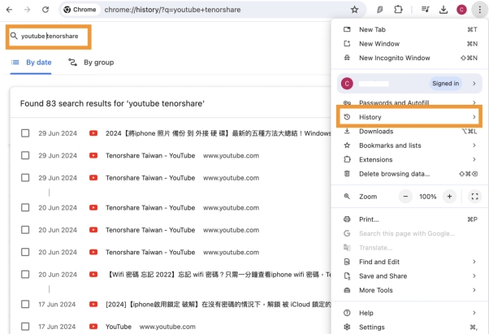489x334 pixels.
Task: Click the three-dot Chrome menu button
Action: (478, 10)
